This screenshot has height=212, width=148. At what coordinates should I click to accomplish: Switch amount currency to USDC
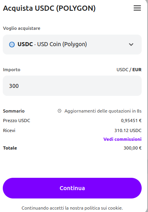[122, 70]
